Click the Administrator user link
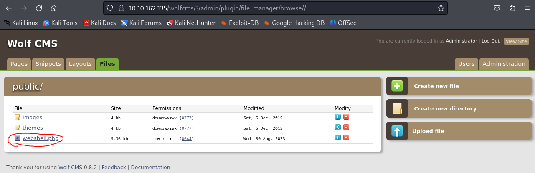The width and height of the screenshot is (535, 173). pyautogui.click(x=461, y=41)
